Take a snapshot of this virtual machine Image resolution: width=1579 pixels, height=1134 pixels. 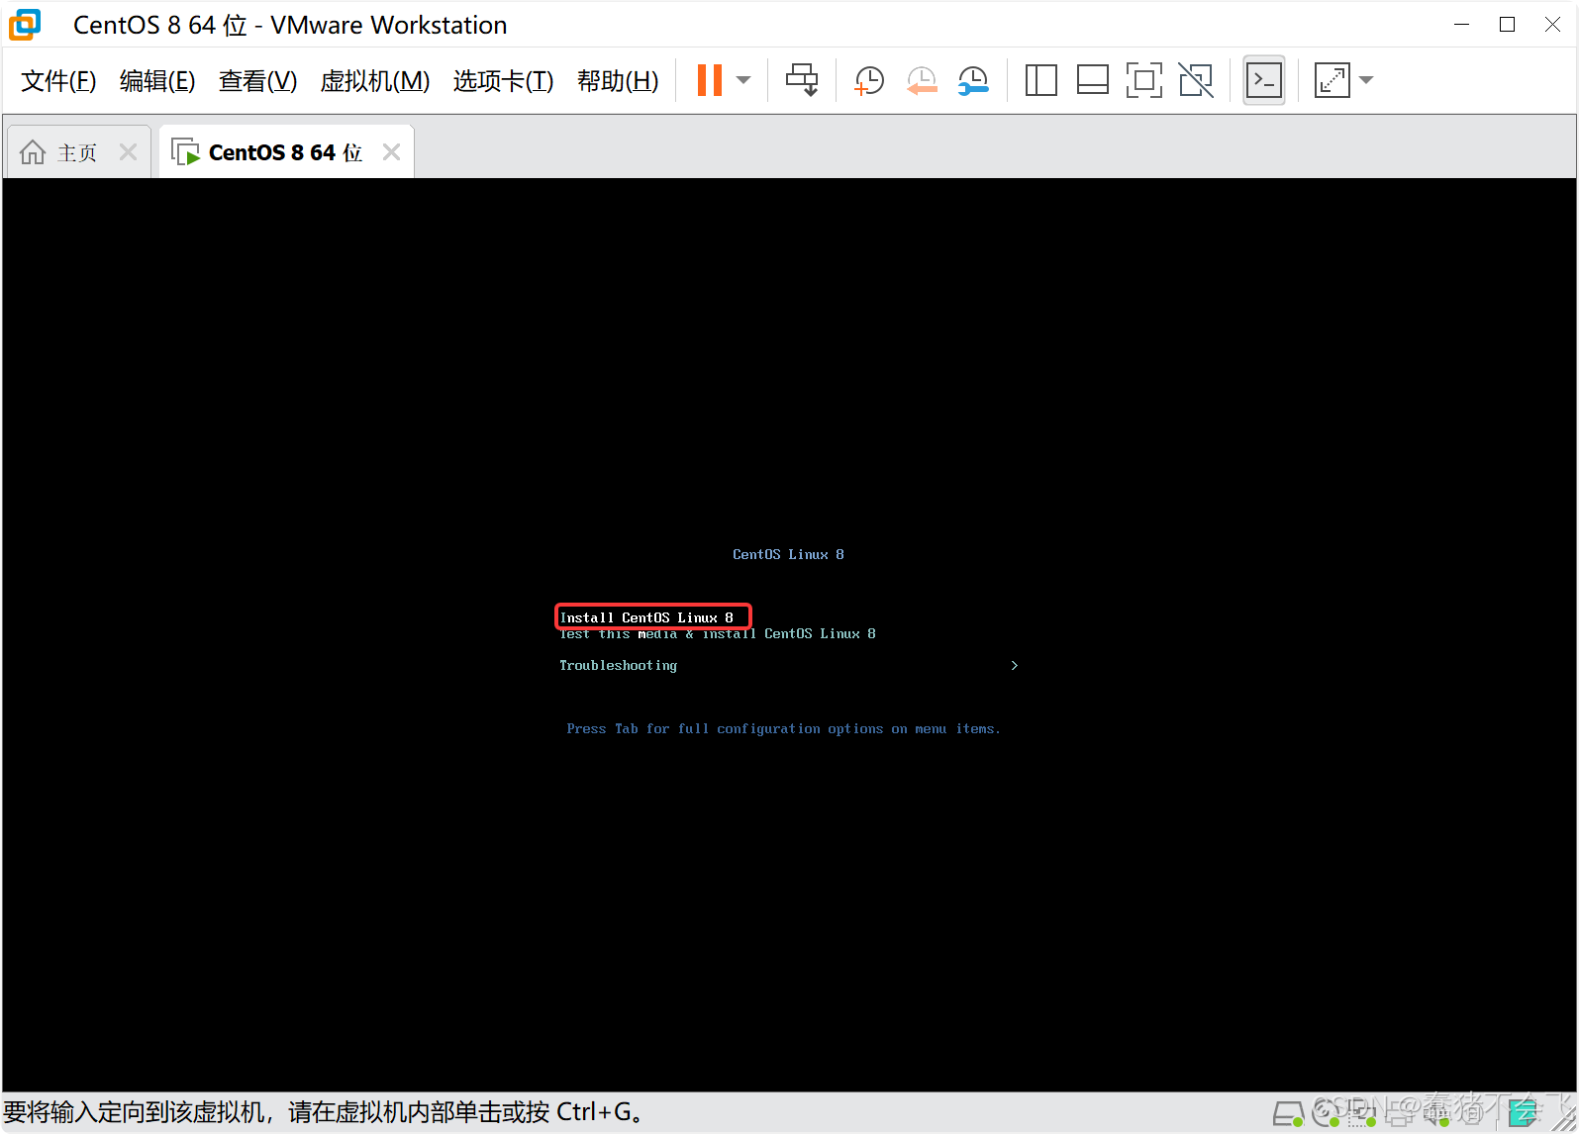pos(869,80)
